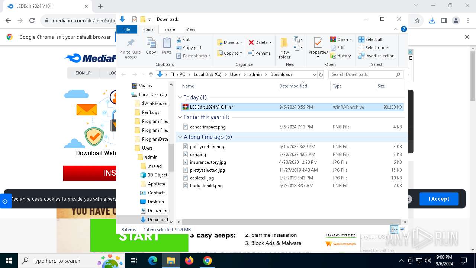Click the Properties icon in the Open group
The width and height of the screenshot is (476, 268).
pos(318,43)
